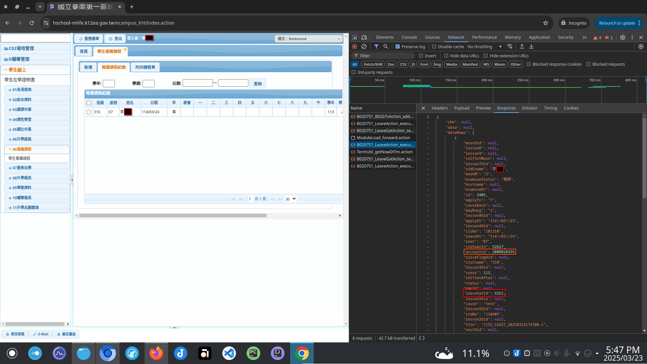This screenshot has height=364, width=647.
Task: Toggle Preserve log checkbox
Action: point(398,47)
